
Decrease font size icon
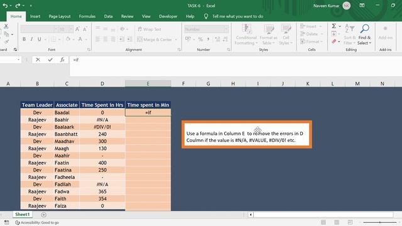[x=85, y=30]
